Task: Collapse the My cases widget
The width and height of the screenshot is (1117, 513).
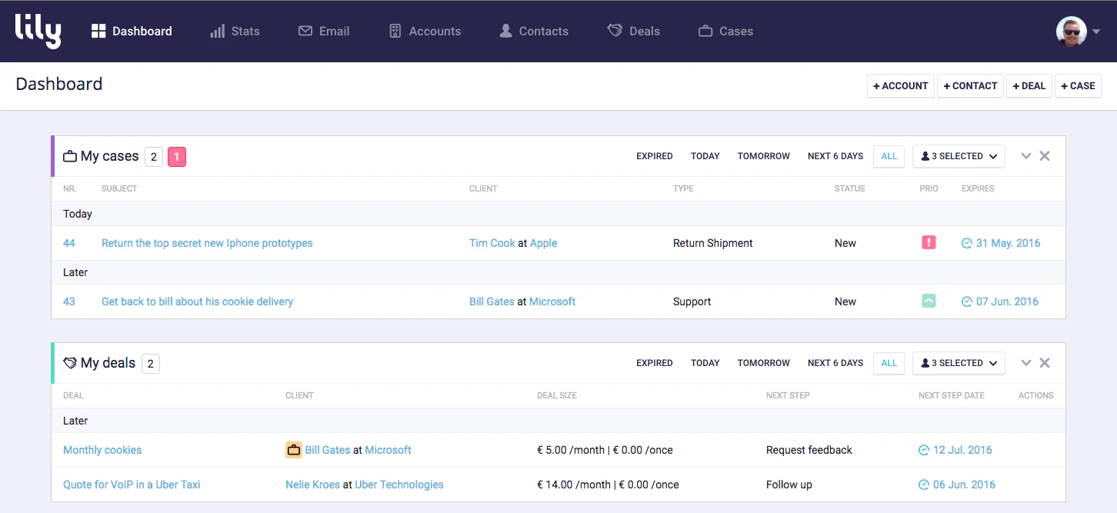Action: coord(1025,156)
